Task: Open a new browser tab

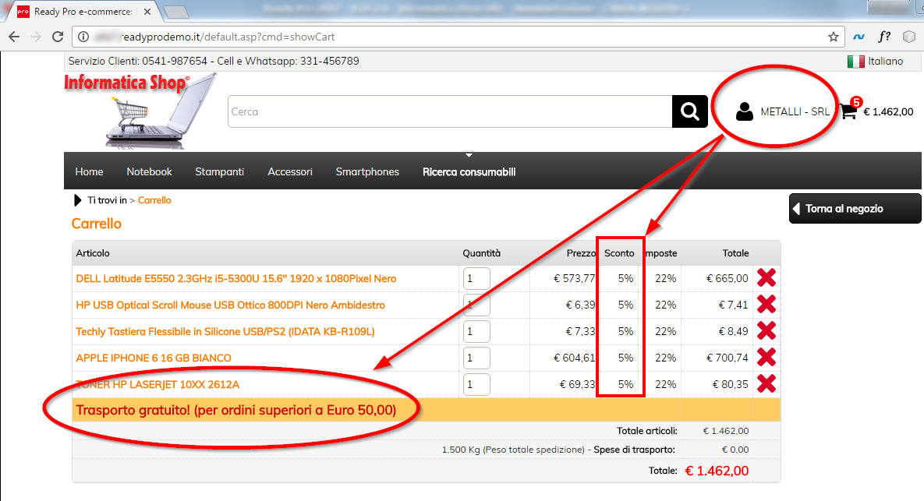Action: coord(175,12)
